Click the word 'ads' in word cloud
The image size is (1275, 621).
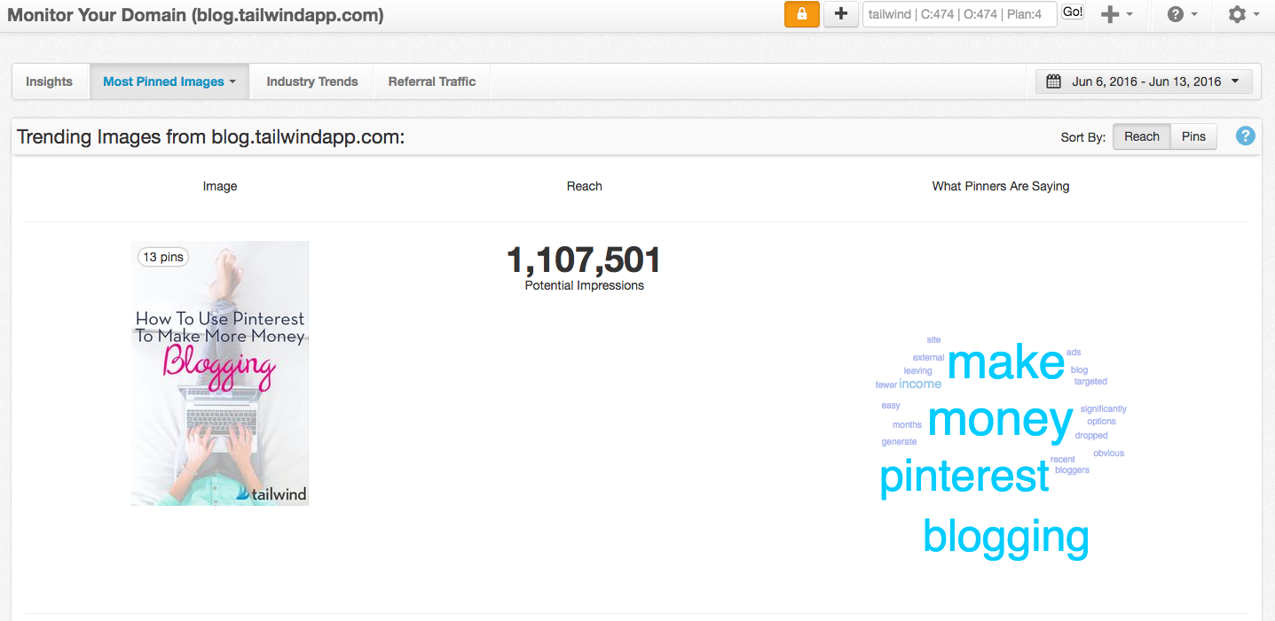[x=1074, y=353]
